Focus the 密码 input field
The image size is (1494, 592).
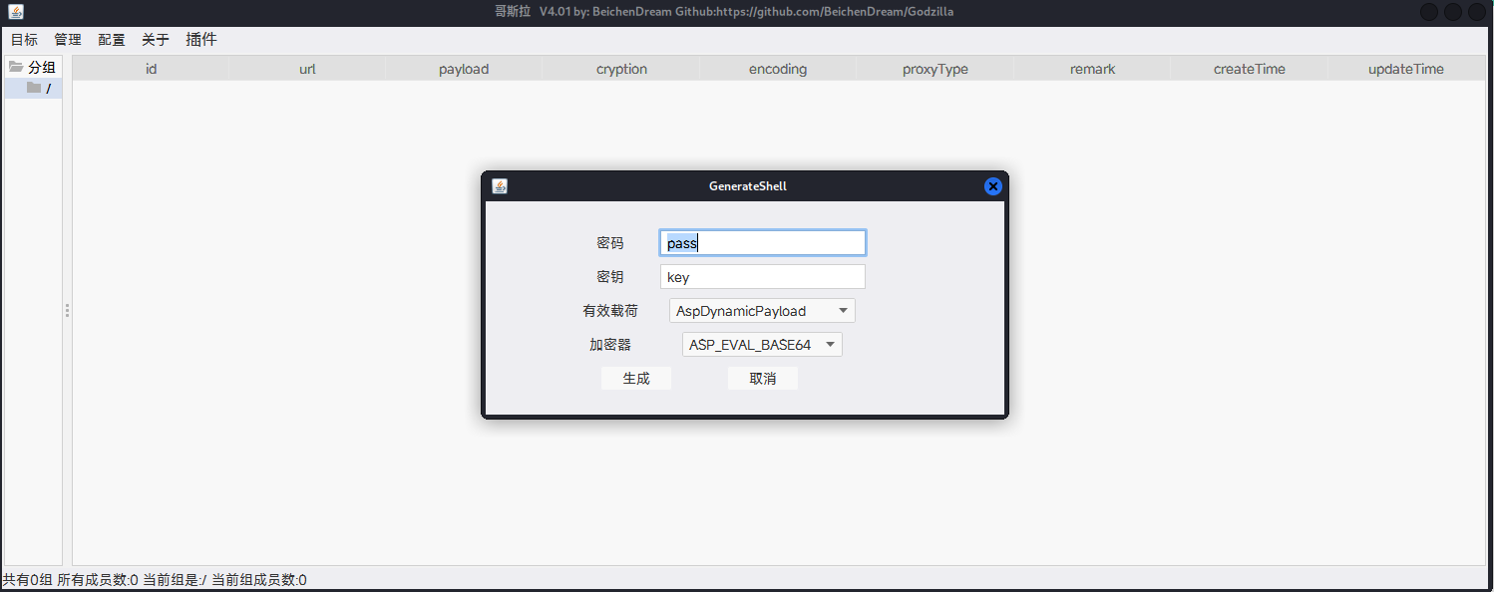(x=763, y=243)
